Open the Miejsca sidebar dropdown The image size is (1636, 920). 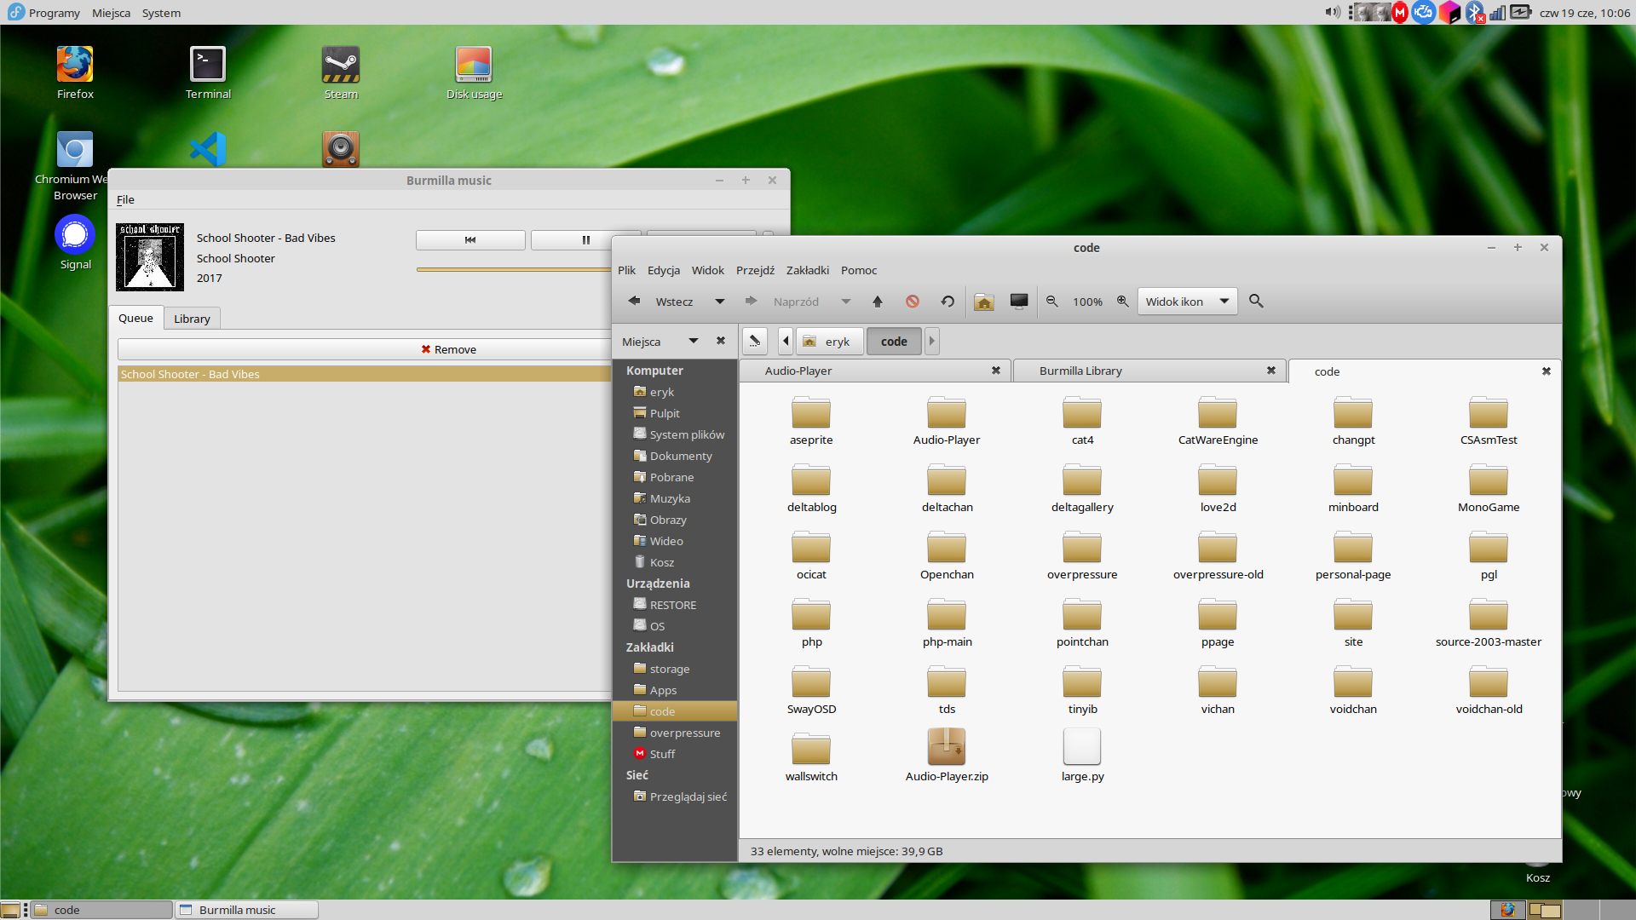click(694, 342)
